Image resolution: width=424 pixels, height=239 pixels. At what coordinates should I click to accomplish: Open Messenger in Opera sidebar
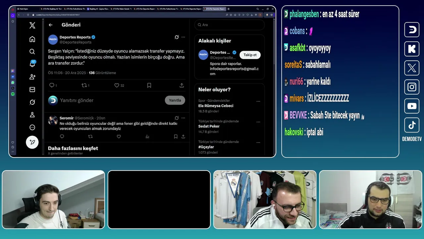(13, 77)
